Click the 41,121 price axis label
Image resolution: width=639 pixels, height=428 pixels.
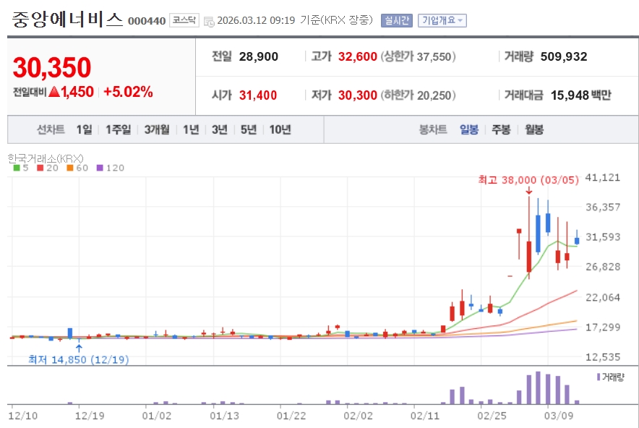pos(603,177)
